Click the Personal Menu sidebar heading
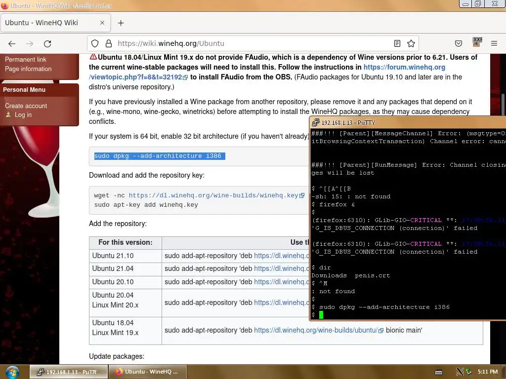 pos(24,90)
